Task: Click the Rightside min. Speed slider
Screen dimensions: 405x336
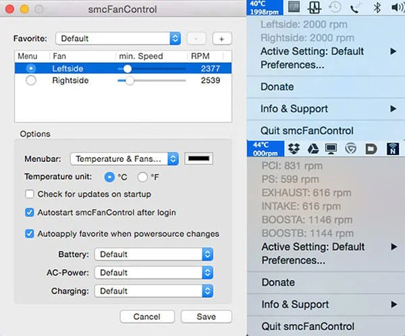Action: 152,80
